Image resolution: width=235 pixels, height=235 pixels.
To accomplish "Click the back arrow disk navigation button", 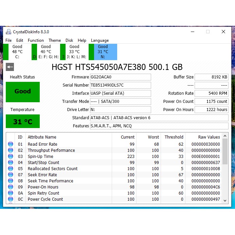I will [10, 67].
